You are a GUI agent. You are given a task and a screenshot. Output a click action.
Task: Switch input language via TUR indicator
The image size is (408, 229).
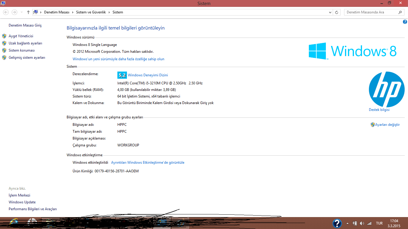click(379, 223)
